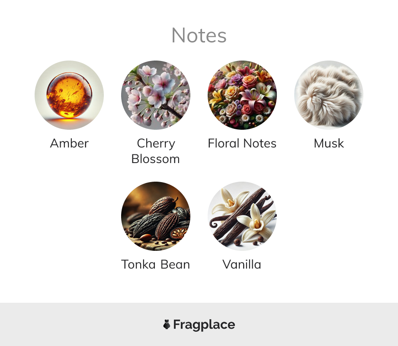Screen dimensions: 398x346
Task: Click the Tonka Bean caption
Action: [156, 265]
